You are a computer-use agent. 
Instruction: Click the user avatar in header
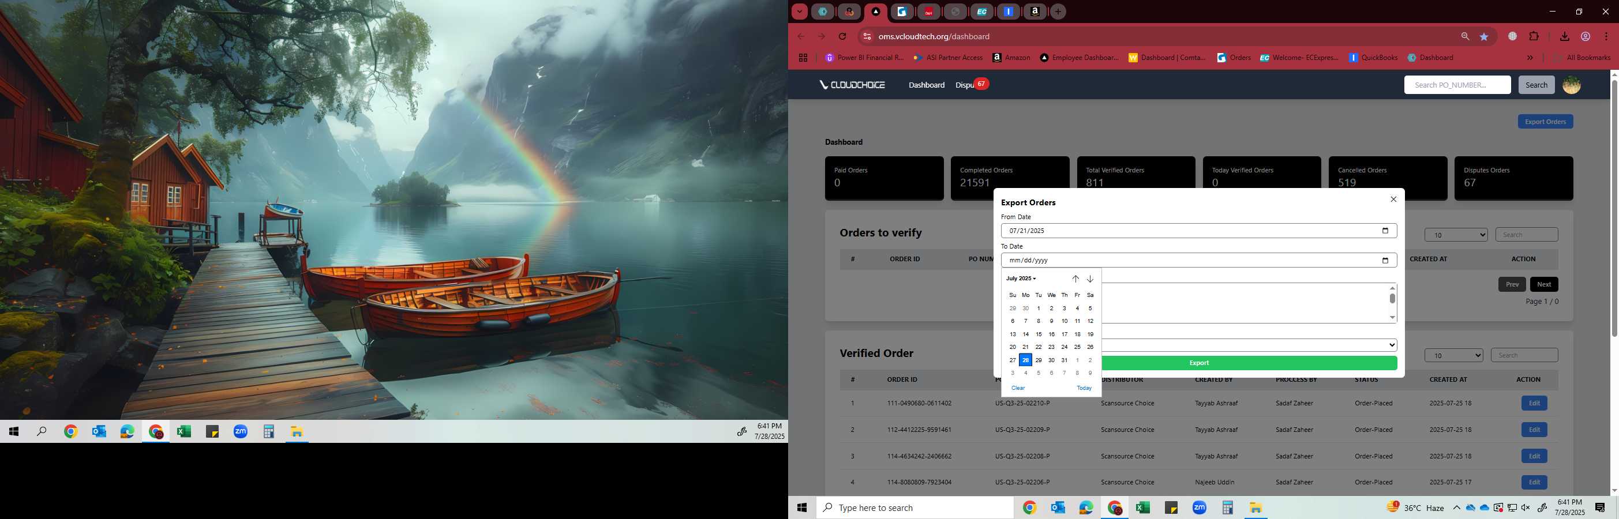[1571, 85]
